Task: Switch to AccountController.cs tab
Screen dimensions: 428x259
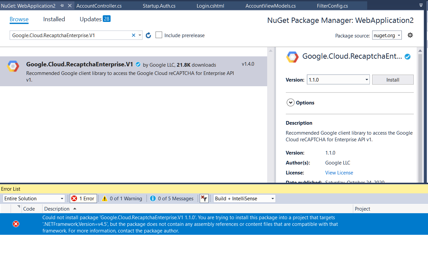Action: coord(99,6)
